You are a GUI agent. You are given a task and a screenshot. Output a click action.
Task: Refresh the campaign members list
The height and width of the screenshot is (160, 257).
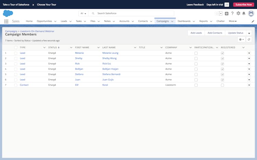pos(249,40)
